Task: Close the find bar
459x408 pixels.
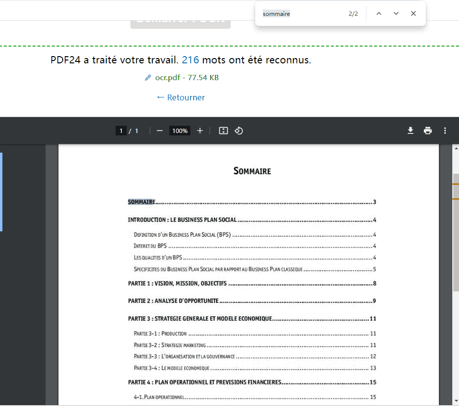Action: [413, 13]
